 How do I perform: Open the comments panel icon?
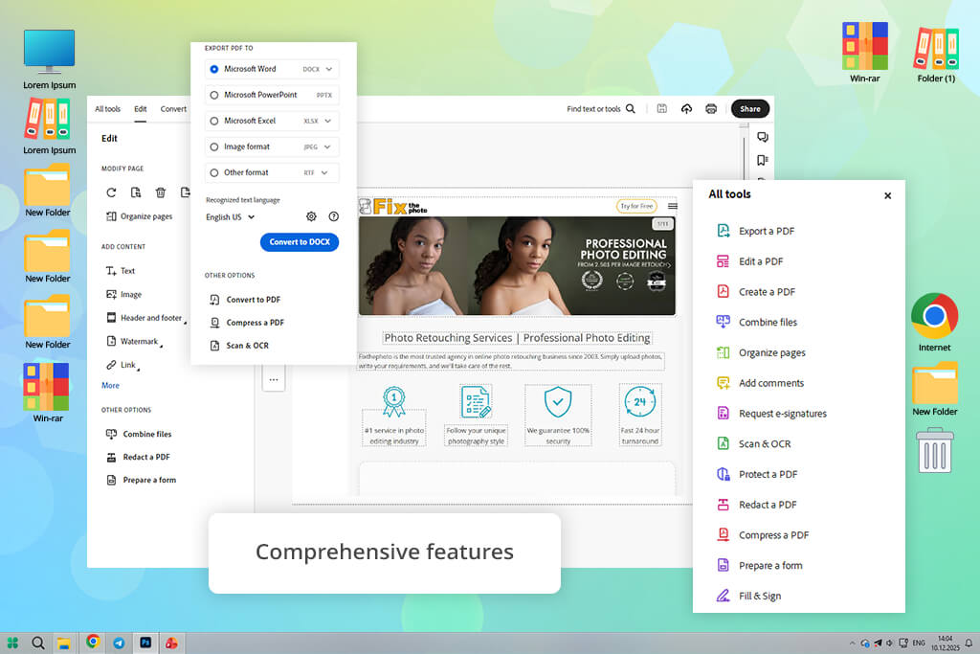pyautogui.click(x=762, y=137)
